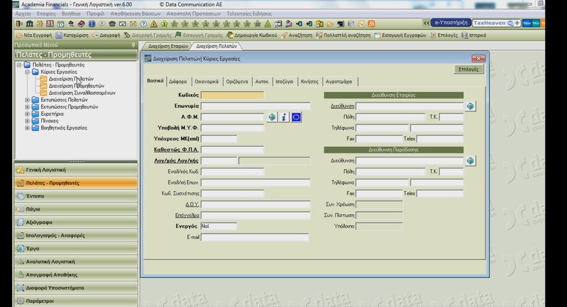Screen dimensions: 567x307
Task: Click Εισαγωγή Εγγραφών in the toolbar
Action: pos(400,35)
